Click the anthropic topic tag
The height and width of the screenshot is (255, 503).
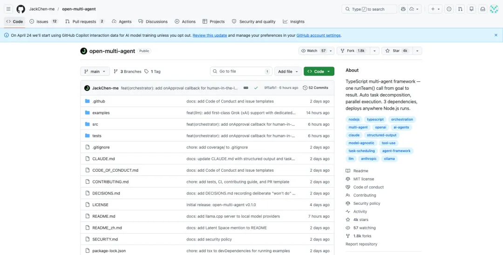(369, 159)
